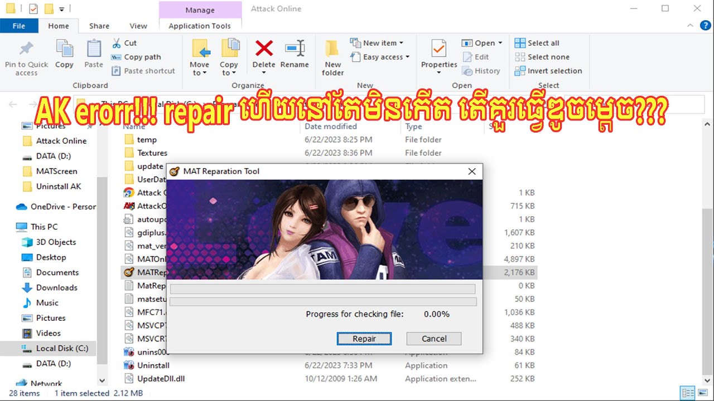Click the lower progress bar in dialog
Viewport: 714px width, 401px height.
pyautogui.click(x=323, y=301)
